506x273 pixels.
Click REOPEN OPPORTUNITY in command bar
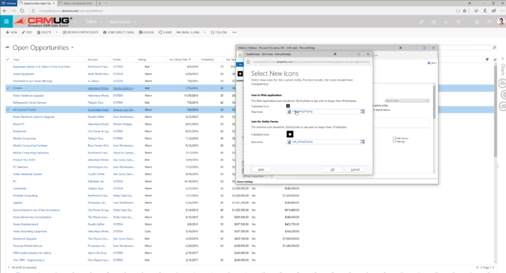click(81, 32)
